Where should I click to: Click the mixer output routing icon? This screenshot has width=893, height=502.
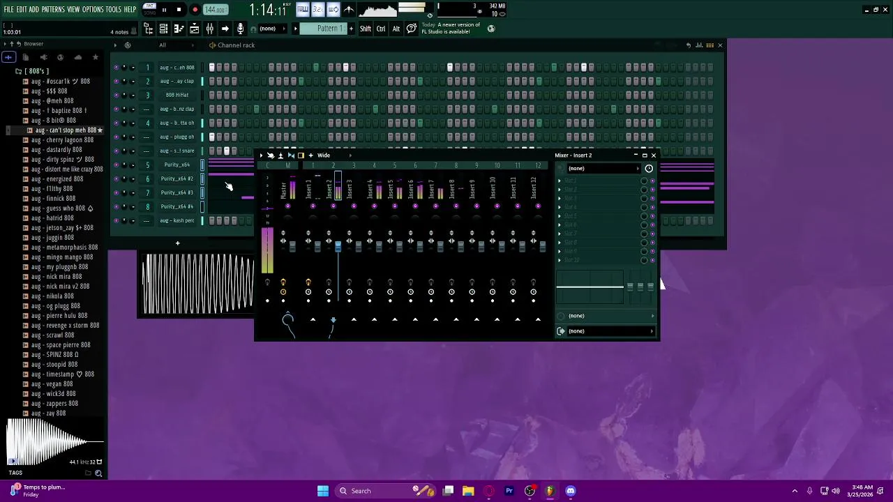pos(561,331)
